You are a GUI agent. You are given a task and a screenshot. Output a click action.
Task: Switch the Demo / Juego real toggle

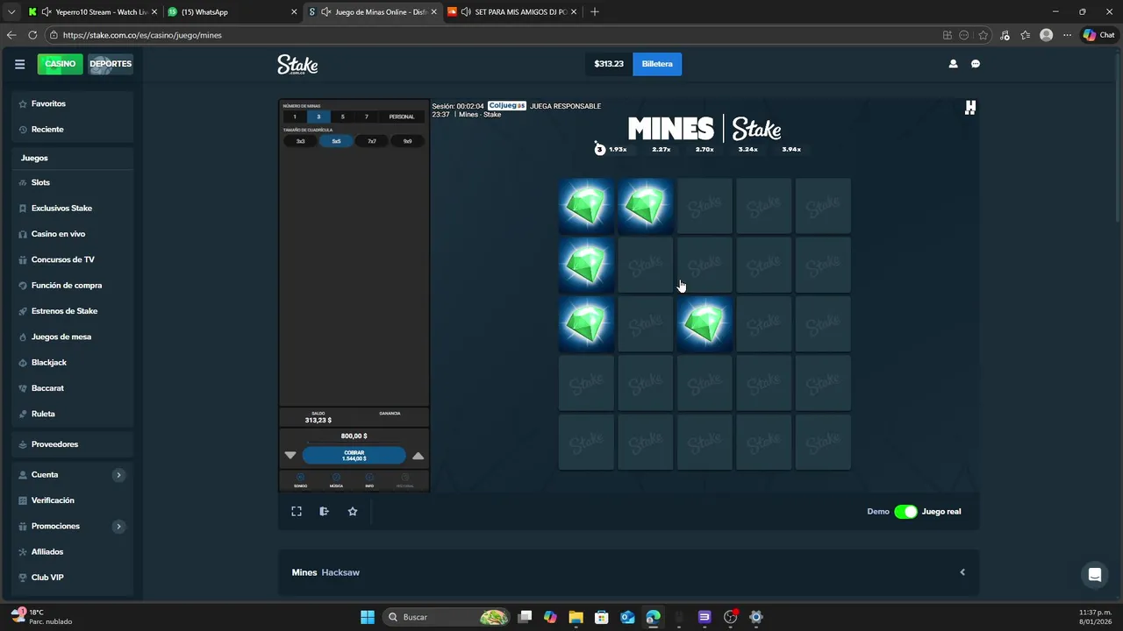point(905,512)
